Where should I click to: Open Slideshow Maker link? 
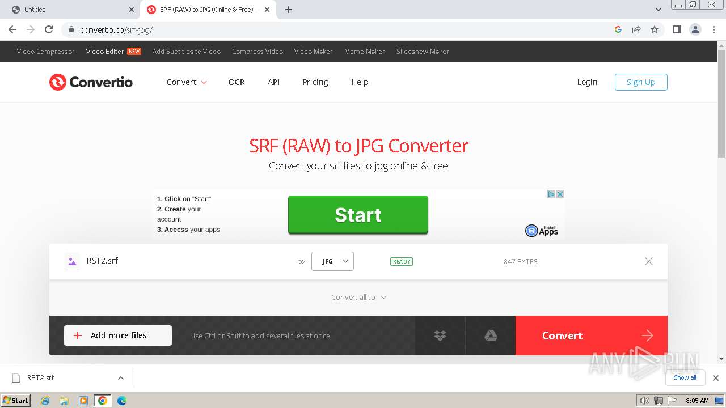point(423,52)
